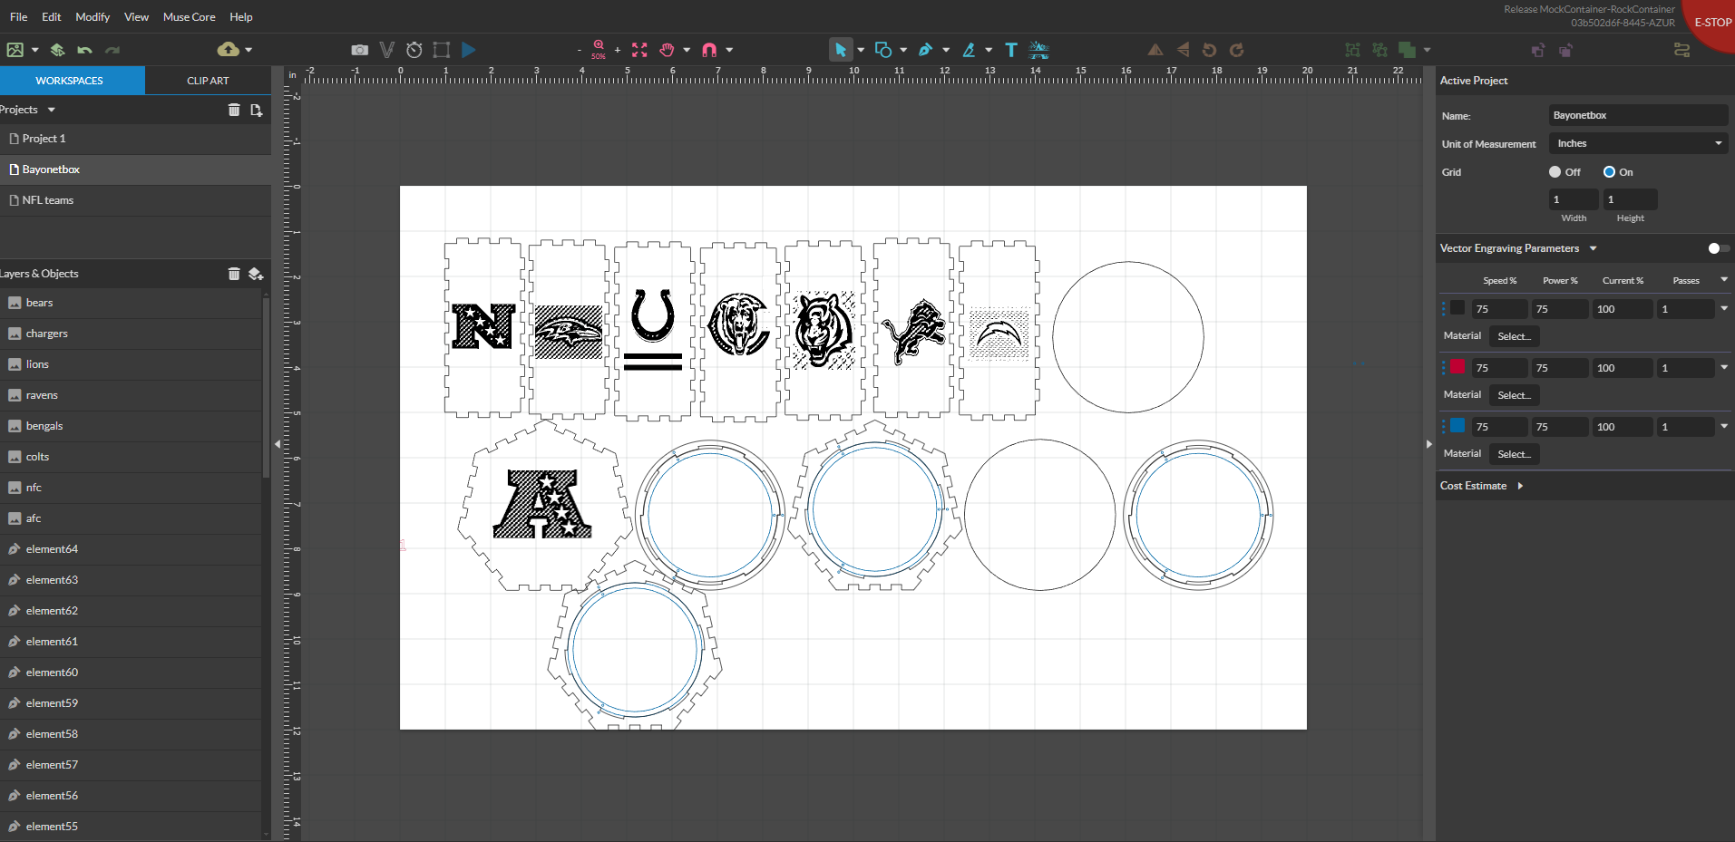Select the pen drawing tool
Viewport: 1735px width, 842px height.
pos(925,50)
